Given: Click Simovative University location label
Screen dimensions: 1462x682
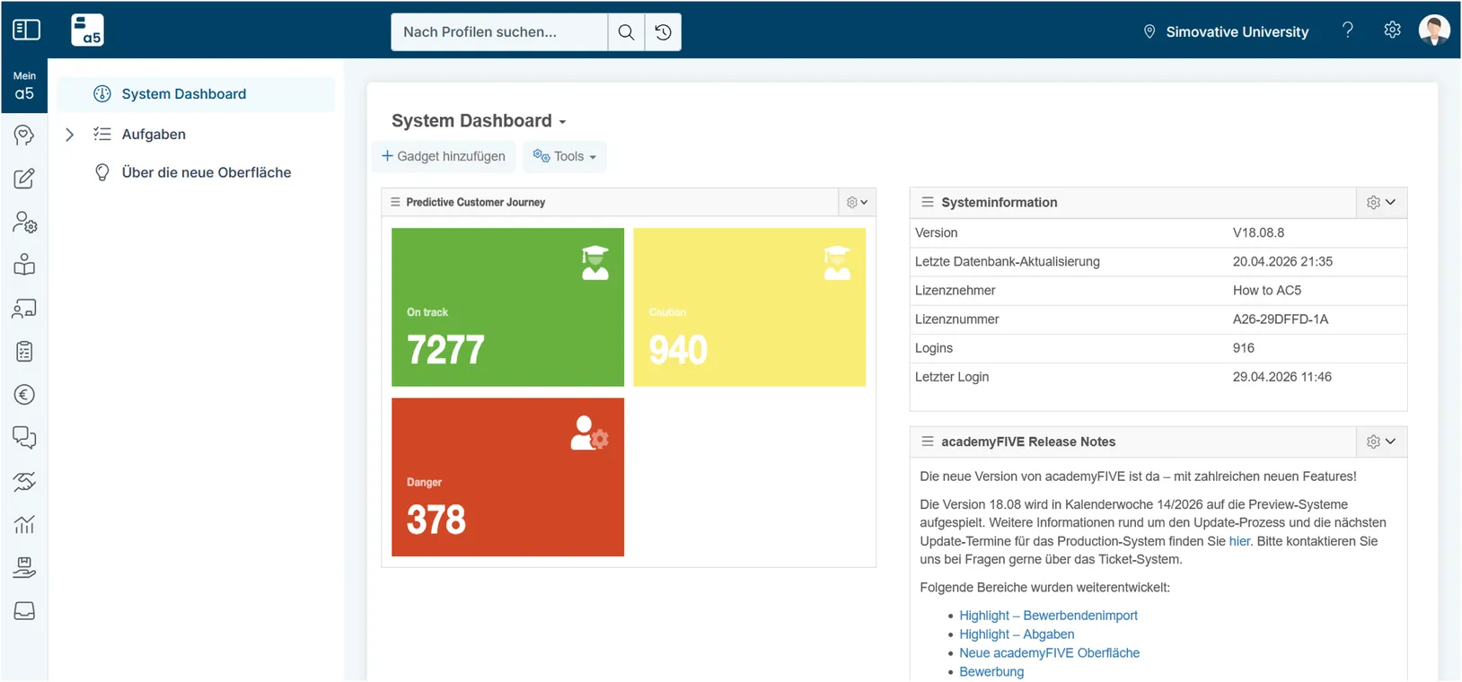Looking at the screenshot, I should click(x=1237, y=31).
